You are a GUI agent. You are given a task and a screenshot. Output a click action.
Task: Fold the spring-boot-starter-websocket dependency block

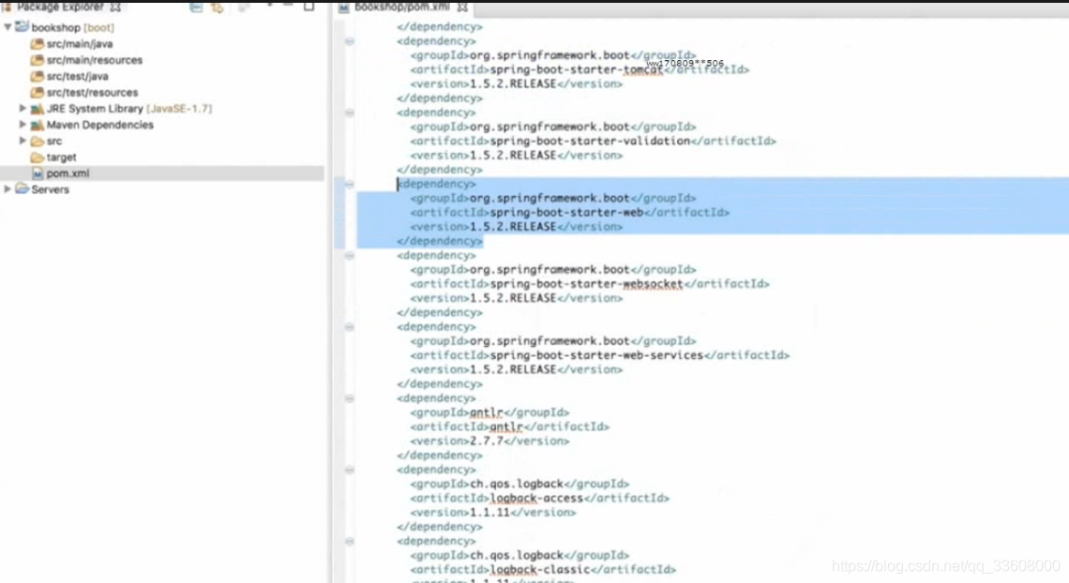pyautogui.click(x=349, y=255)
